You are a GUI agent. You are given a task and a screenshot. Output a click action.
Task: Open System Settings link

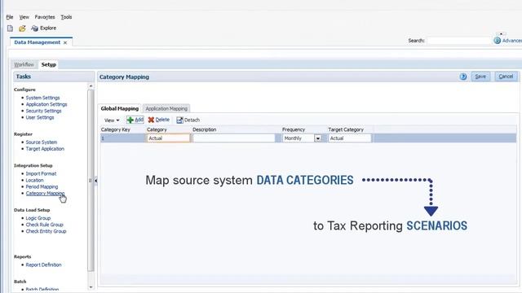[42, 98]
